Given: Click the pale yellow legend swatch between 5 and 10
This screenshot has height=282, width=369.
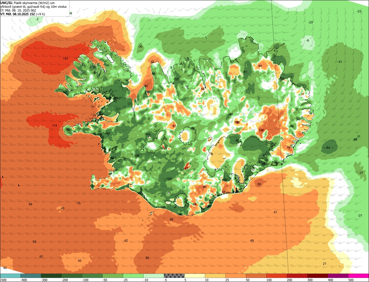Looking at the screenshot, I should 195,276.
